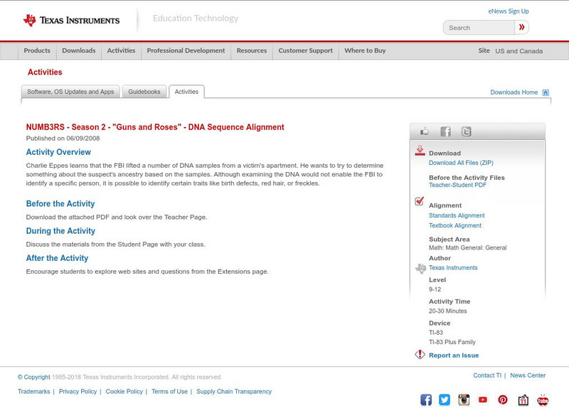Focus the Search input field

click(479, 28)
